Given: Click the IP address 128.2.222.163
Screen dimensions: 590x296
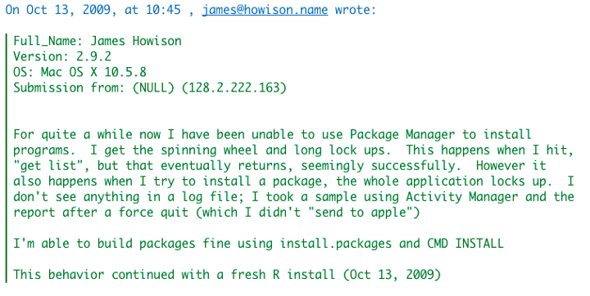Looking at the screenshot, I should pyautogui.click(x=234, y=87).
